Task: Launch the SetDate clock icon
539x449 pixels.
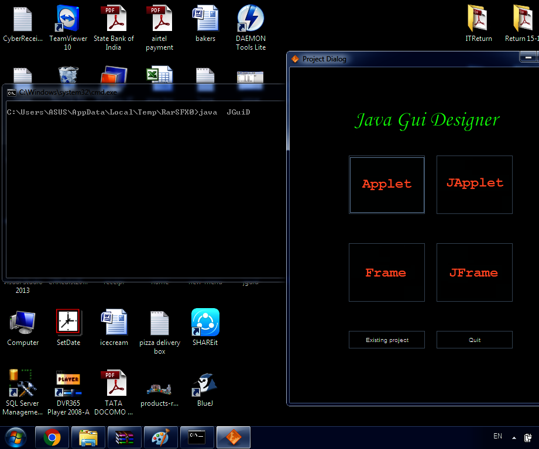Action: (68, 328)
